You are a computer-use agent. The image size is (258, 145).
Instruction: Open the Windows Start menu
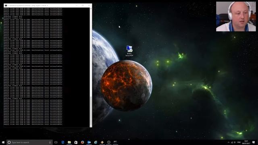[3, 142]
